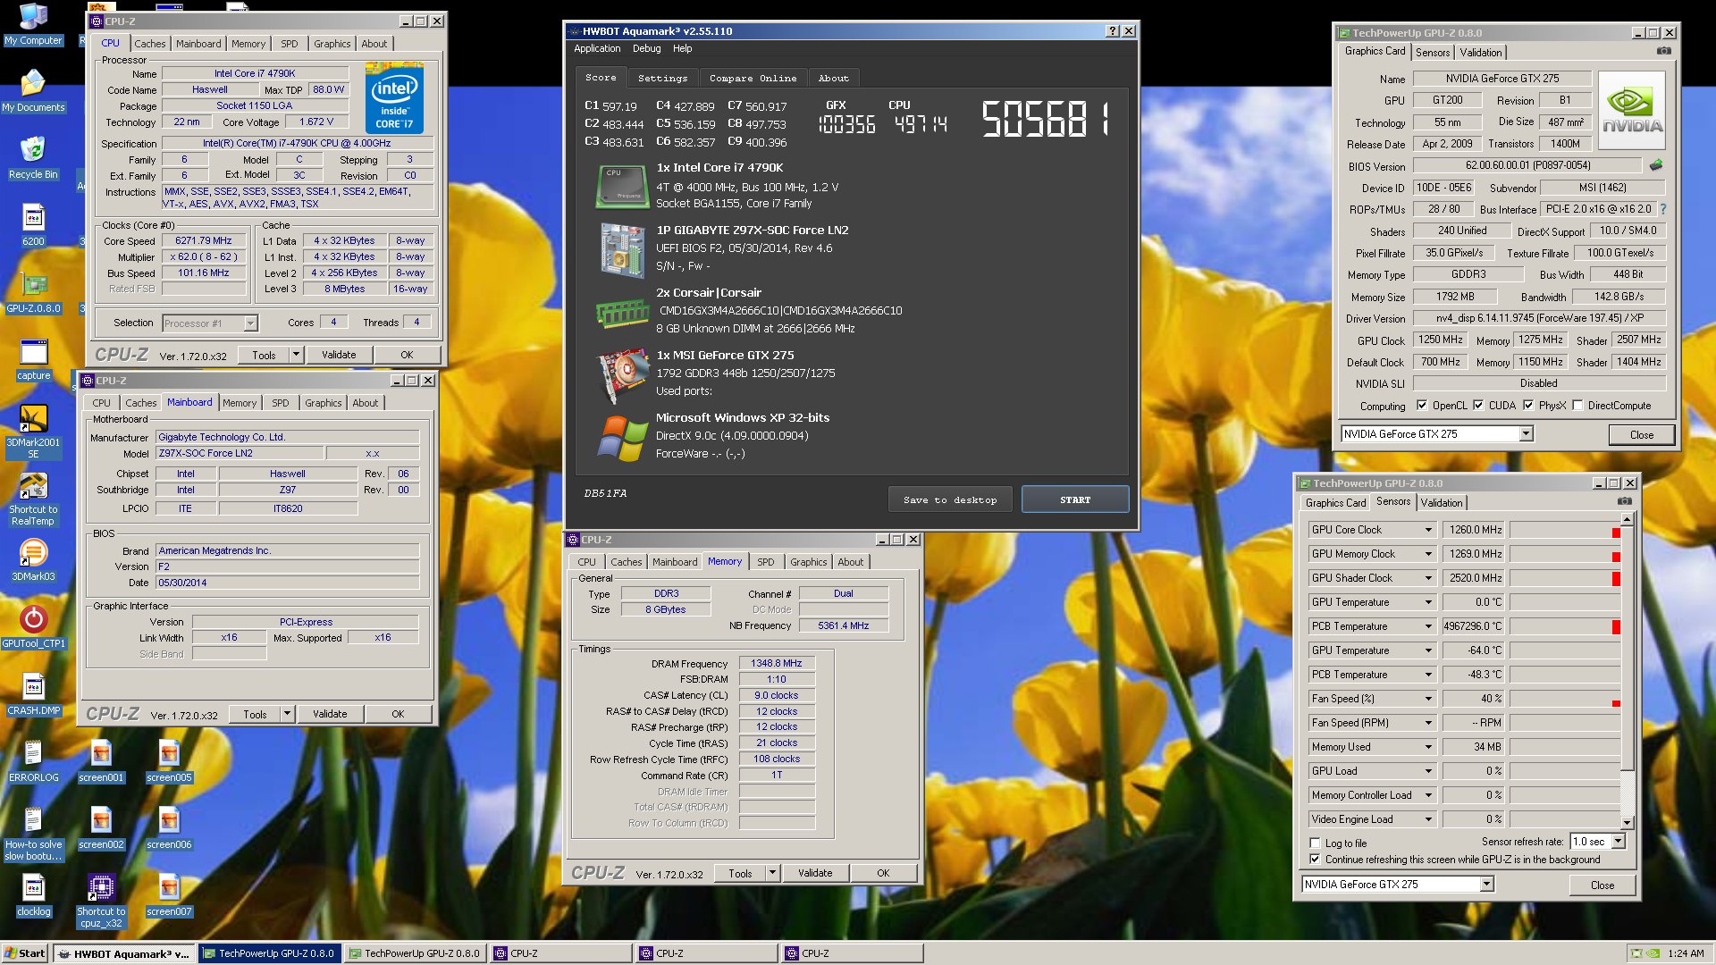This screenshot has height=965, width=1716.
Task: Open the 6200 file icon on desktop
Action: click(33, 225)
